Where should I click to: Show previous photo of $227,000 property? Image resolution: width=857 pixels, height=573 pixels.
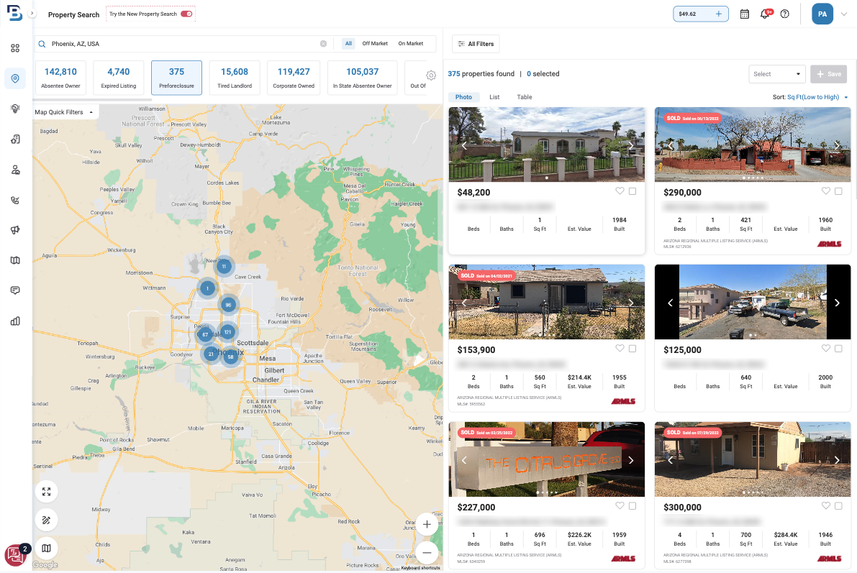point(464,460)
